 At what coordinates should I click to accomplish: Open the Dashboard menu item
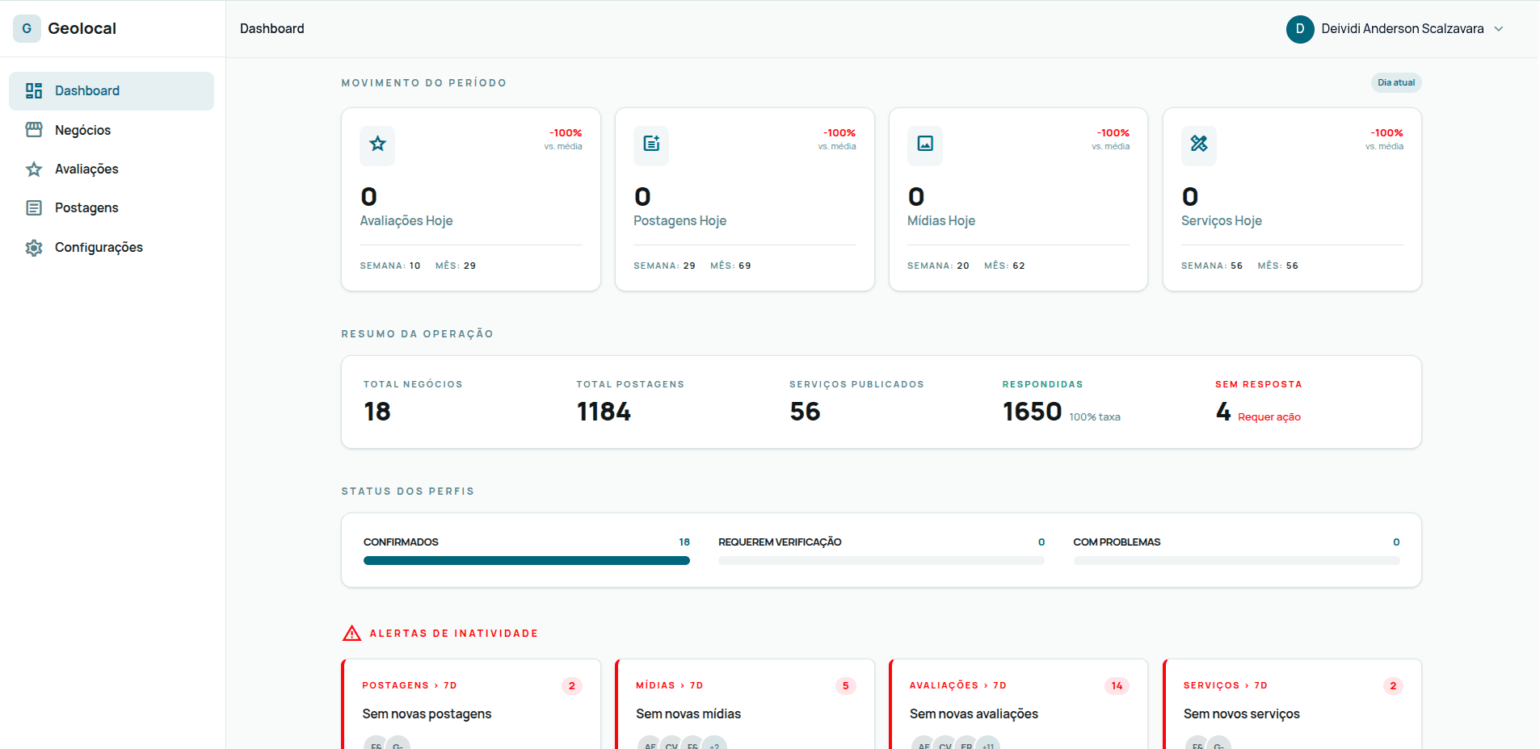coord(112,91)
